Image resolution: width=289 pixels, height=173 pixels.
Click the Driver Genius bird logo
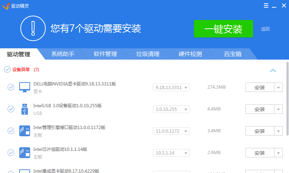point(5,6)
